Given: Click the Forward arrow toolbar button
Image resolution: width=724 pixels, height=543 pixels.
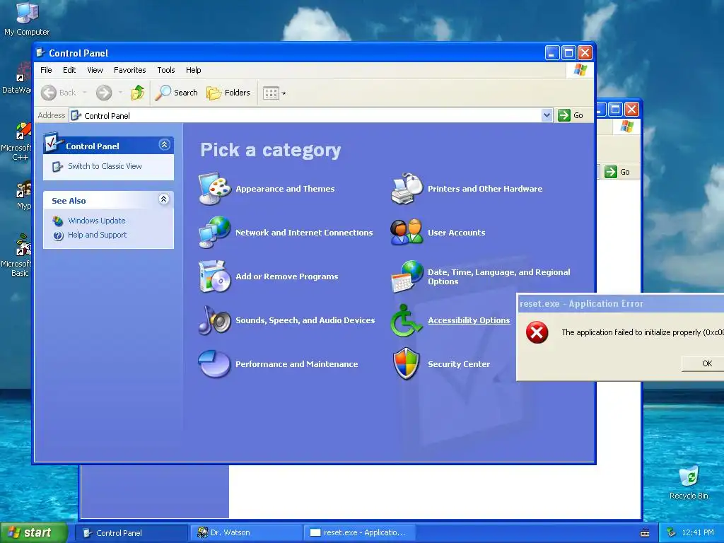Looking at the screenshot, I should click(x=104, y=93).
